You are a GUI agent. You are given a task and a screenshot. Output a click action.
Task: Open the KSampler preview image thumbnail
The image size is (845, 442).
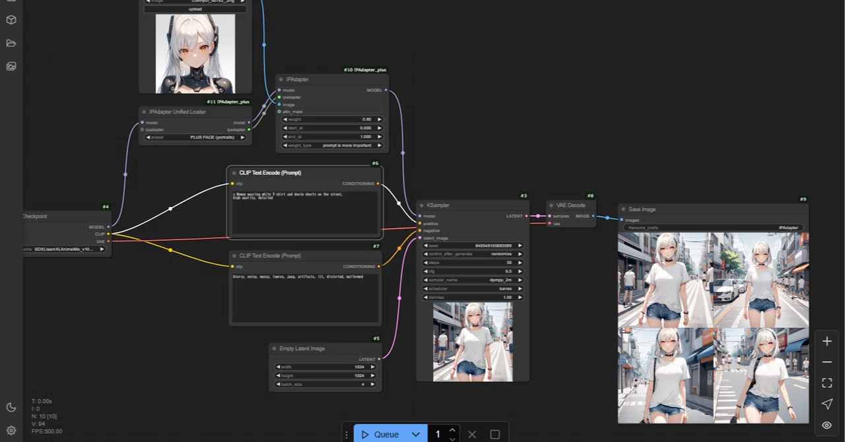pyautogui.click(x=473, y=342)
